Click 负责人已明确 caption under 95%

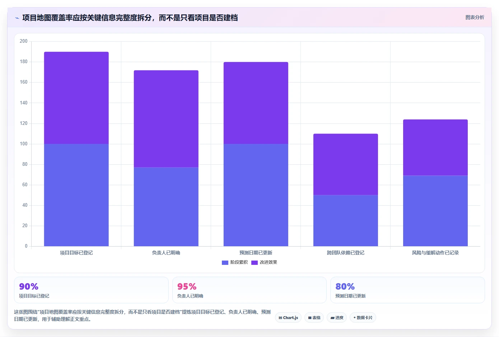[190, 296]
